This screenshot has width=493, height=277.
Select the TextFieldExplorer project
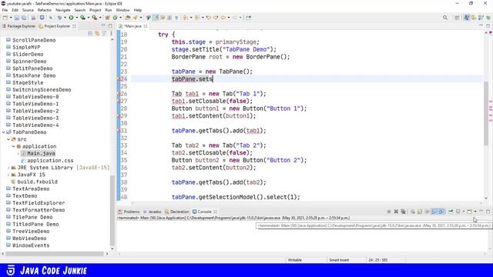coord(39,203)
